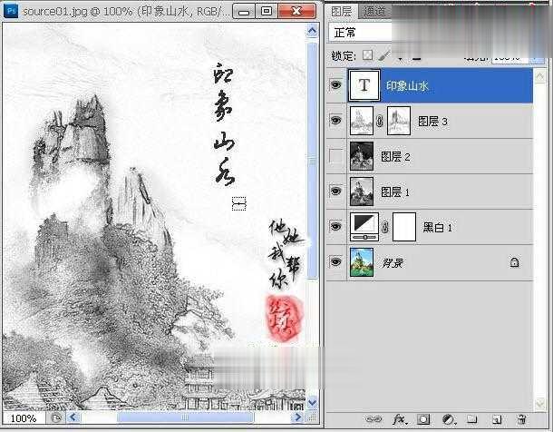Image resolution: width=553 pixels, height=432 pixels.
Task: Create a new layer
Action: pos(497,419)
